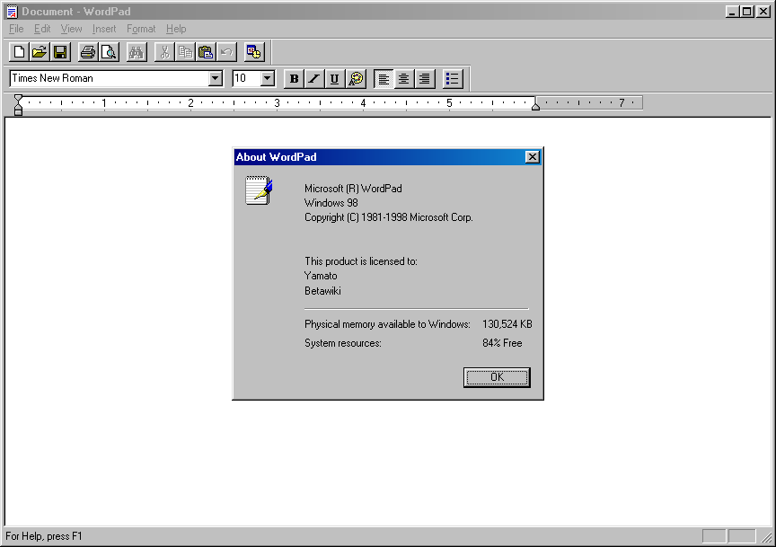Click the Find binoculars icon

coord(137,52)
